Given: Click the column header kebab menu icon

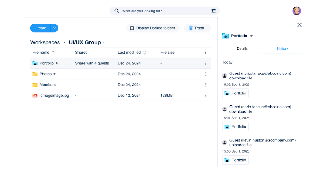Looking at the screenshot, I should 206,53.
